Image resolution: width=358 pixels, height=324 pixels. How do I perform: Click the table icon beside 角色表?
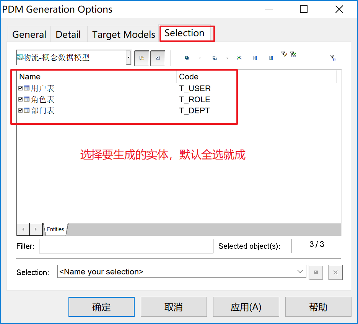tap(27, 99)
